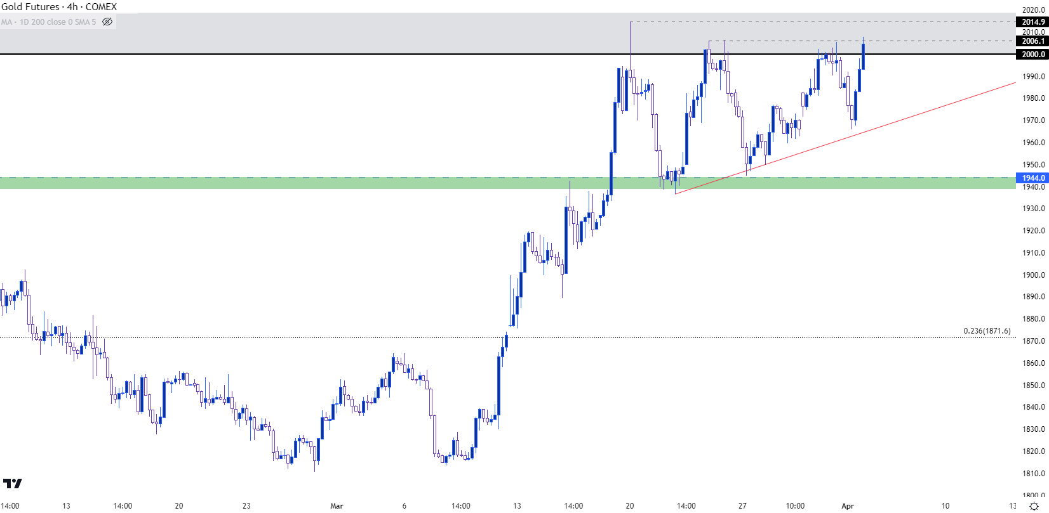Image resolution: width=1049 pixels, height=513 pixels.
Task: Click the Mar label on time axis
Action: [x=337, y=506]
